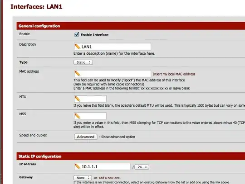Open the Gateway dropdown set to None
The width and height of the screenshot is (245, 184).
[83, 178]
